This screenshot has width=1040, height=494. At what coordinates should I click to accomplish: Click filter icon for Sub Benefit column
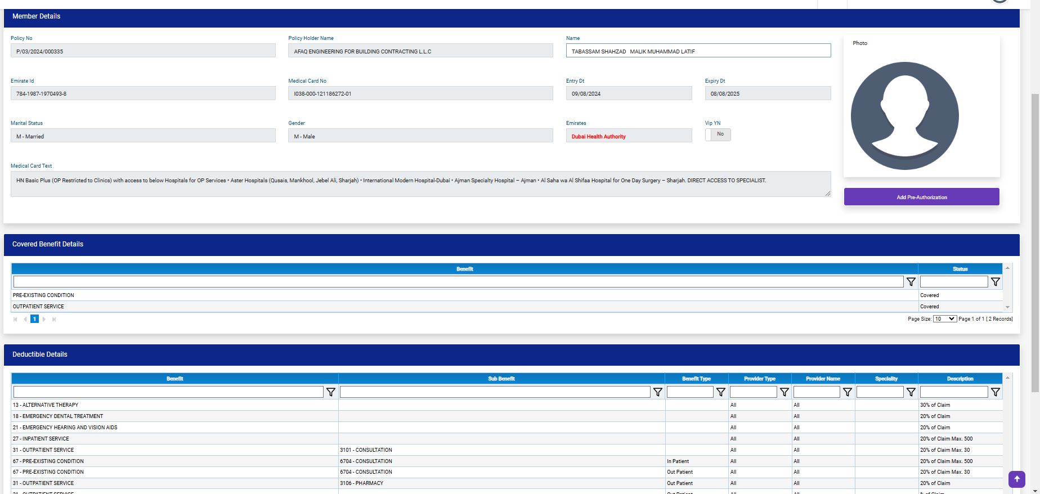pos(657,392)
